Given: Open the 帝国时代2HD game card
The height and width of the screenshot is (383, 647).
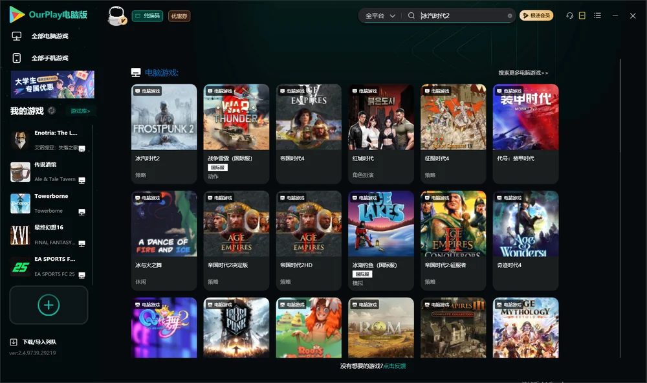Looking at the screenshot, I should tap(309, 240).
